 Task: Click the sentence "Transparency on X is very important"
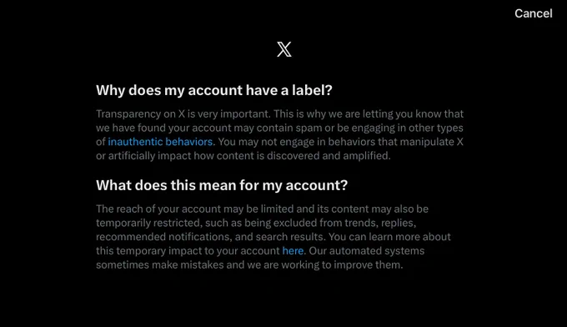(183, 114)
